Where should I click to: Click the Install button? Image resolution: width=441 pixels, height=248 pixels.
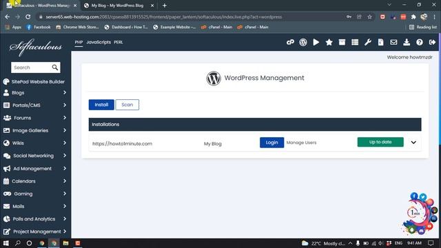[x=101, y=105]
